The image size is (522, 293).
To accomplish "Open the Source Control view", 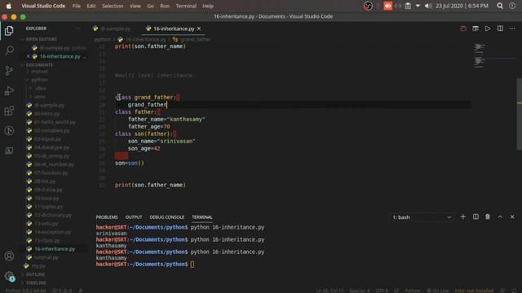I will 9,71.
